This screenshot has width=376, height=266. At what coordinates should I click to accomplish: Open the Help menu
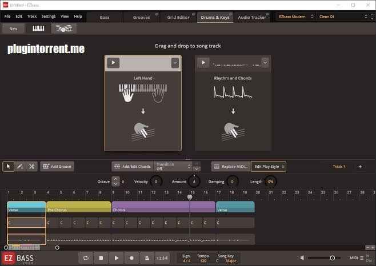coord(78,17)
